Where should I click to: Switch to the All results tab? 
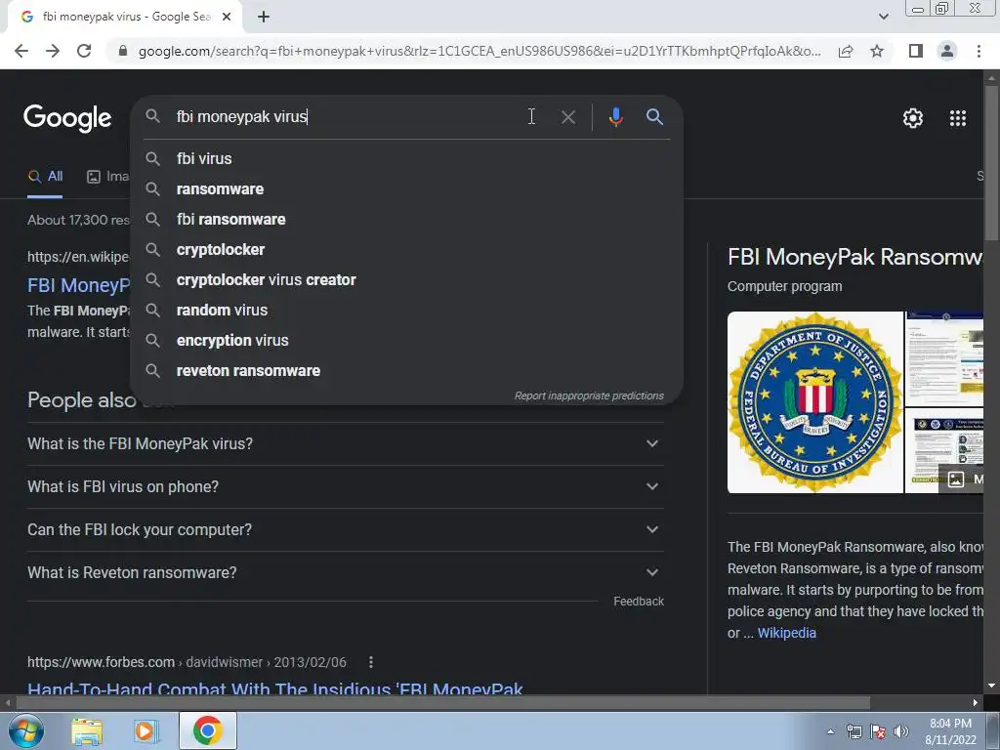pos(45,177)
